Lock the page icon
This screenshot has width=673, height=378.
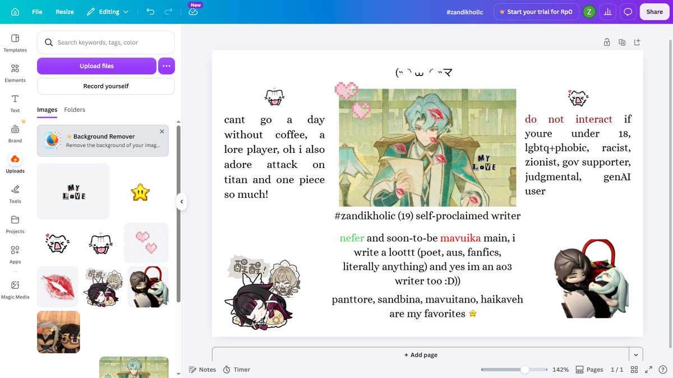[607, 42]
